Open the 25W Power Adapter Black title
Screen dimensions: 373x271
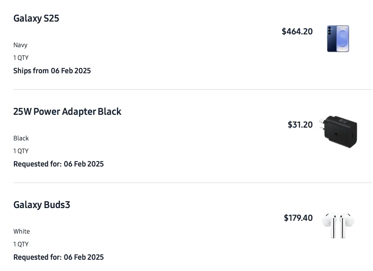67,112
